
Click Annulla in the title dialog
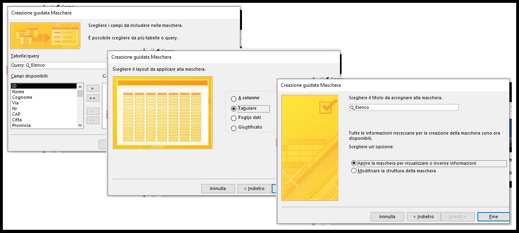pyautogui.click(x=387, y=217)
